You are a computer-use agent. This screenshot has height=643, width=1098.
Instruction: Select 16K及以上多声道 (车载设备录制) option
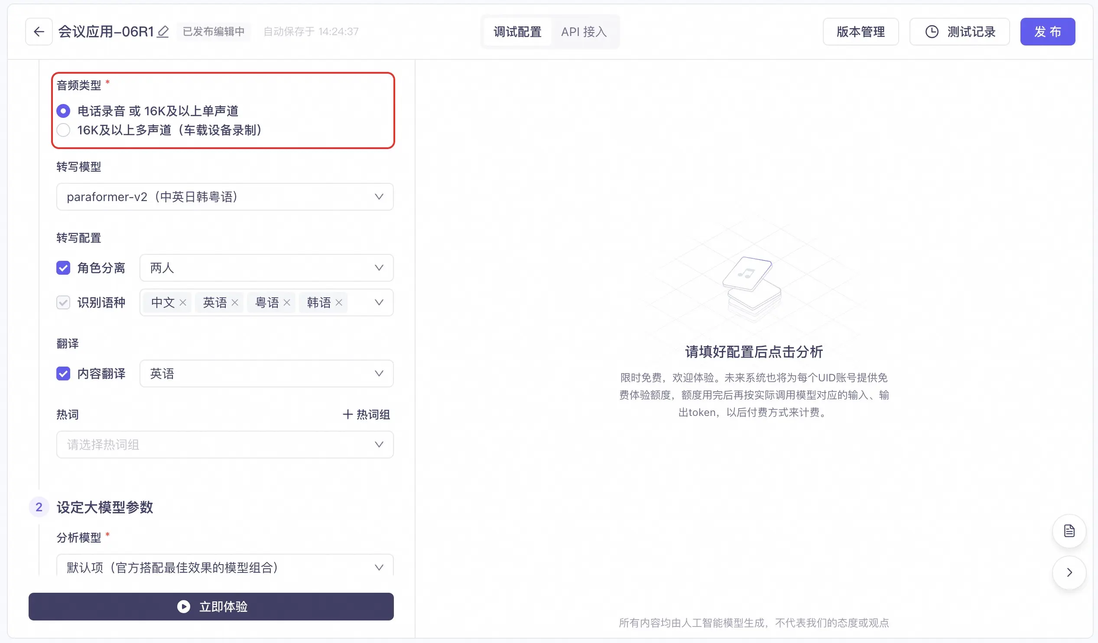63,130
